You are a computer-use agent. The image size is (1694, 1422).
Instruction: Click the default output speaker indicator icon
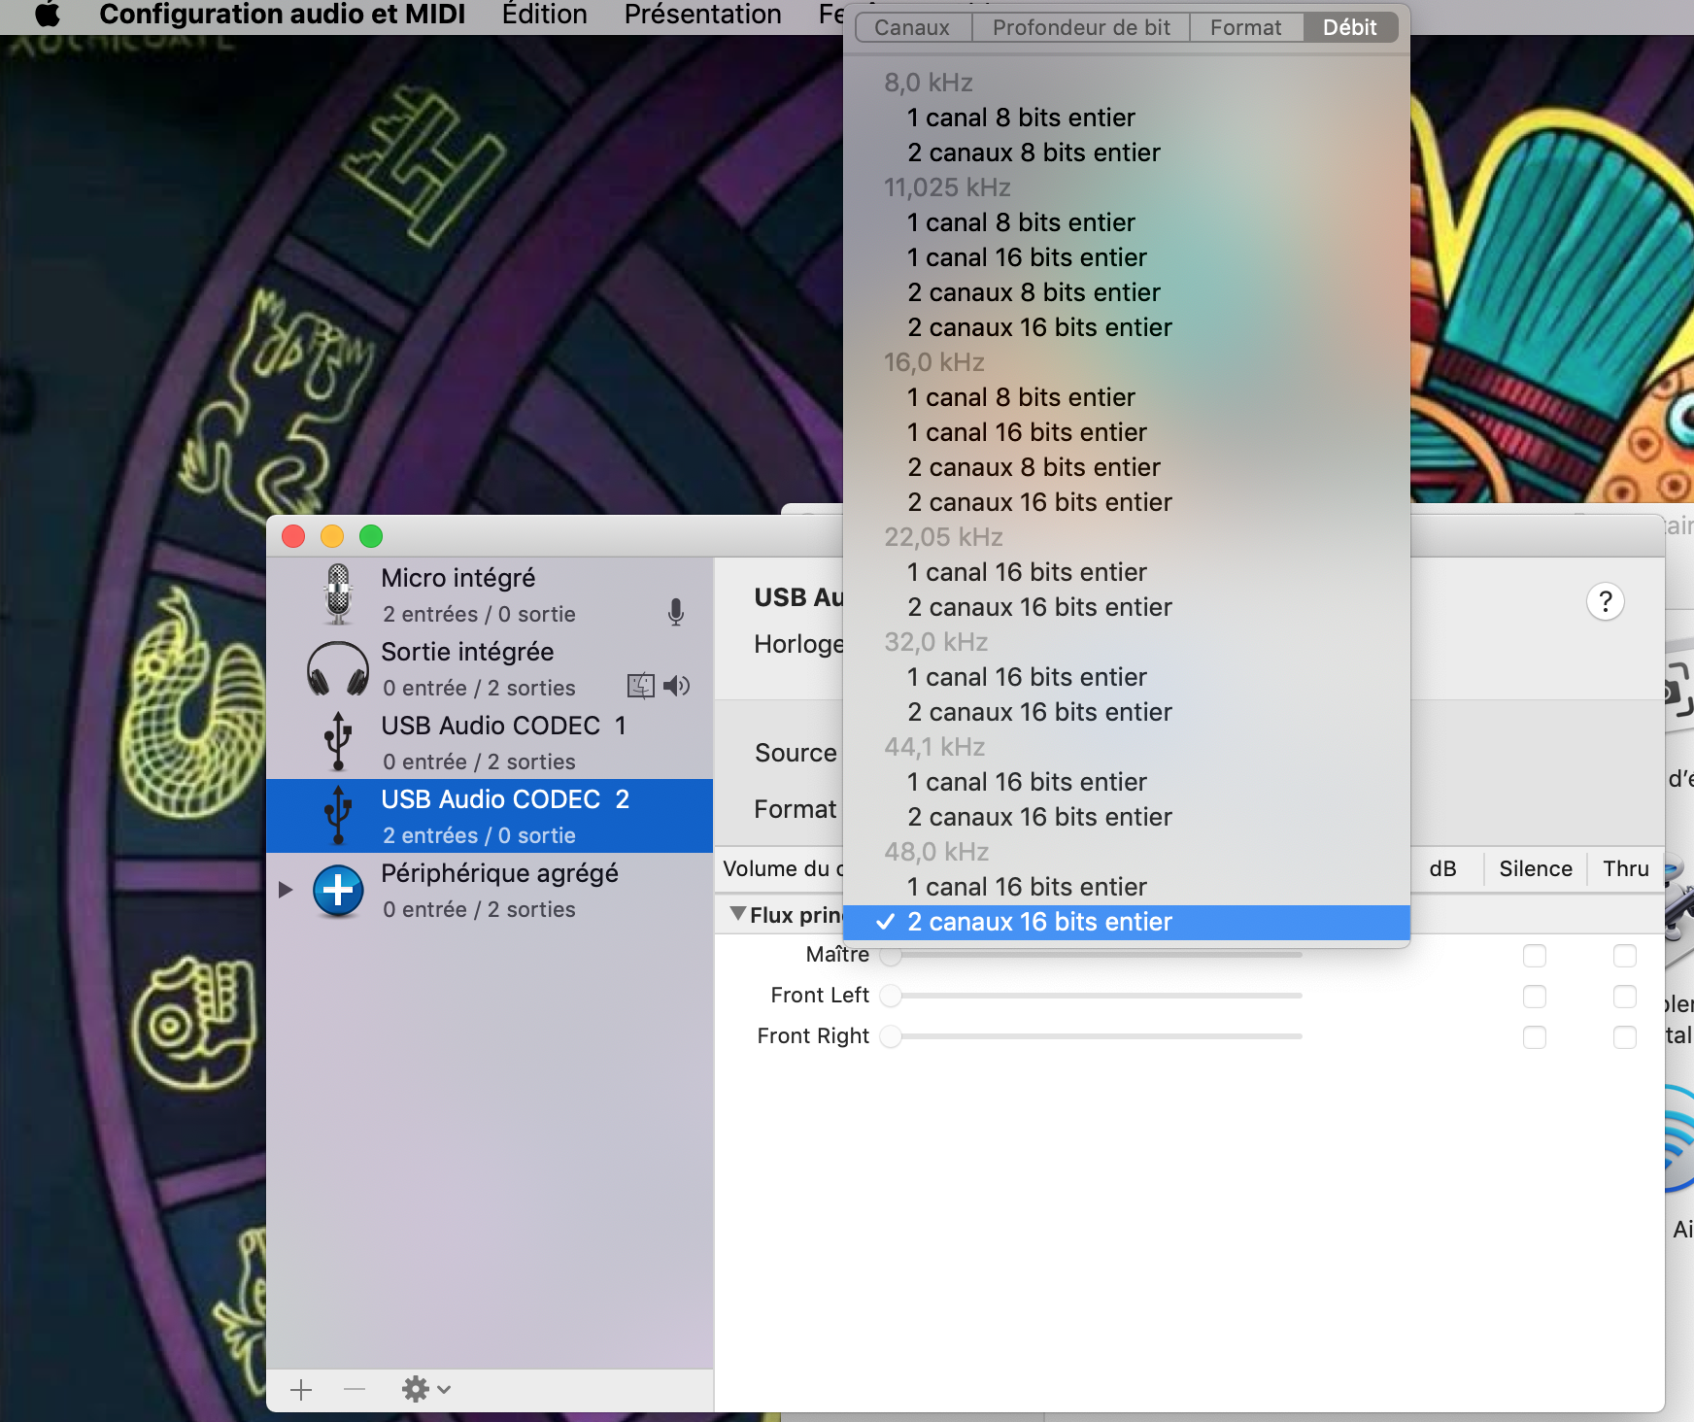coord(677,686)
